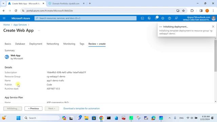Open File Explorer from the taskbar
The width and height of the screenshot is (217, 122).
[86, 118]
